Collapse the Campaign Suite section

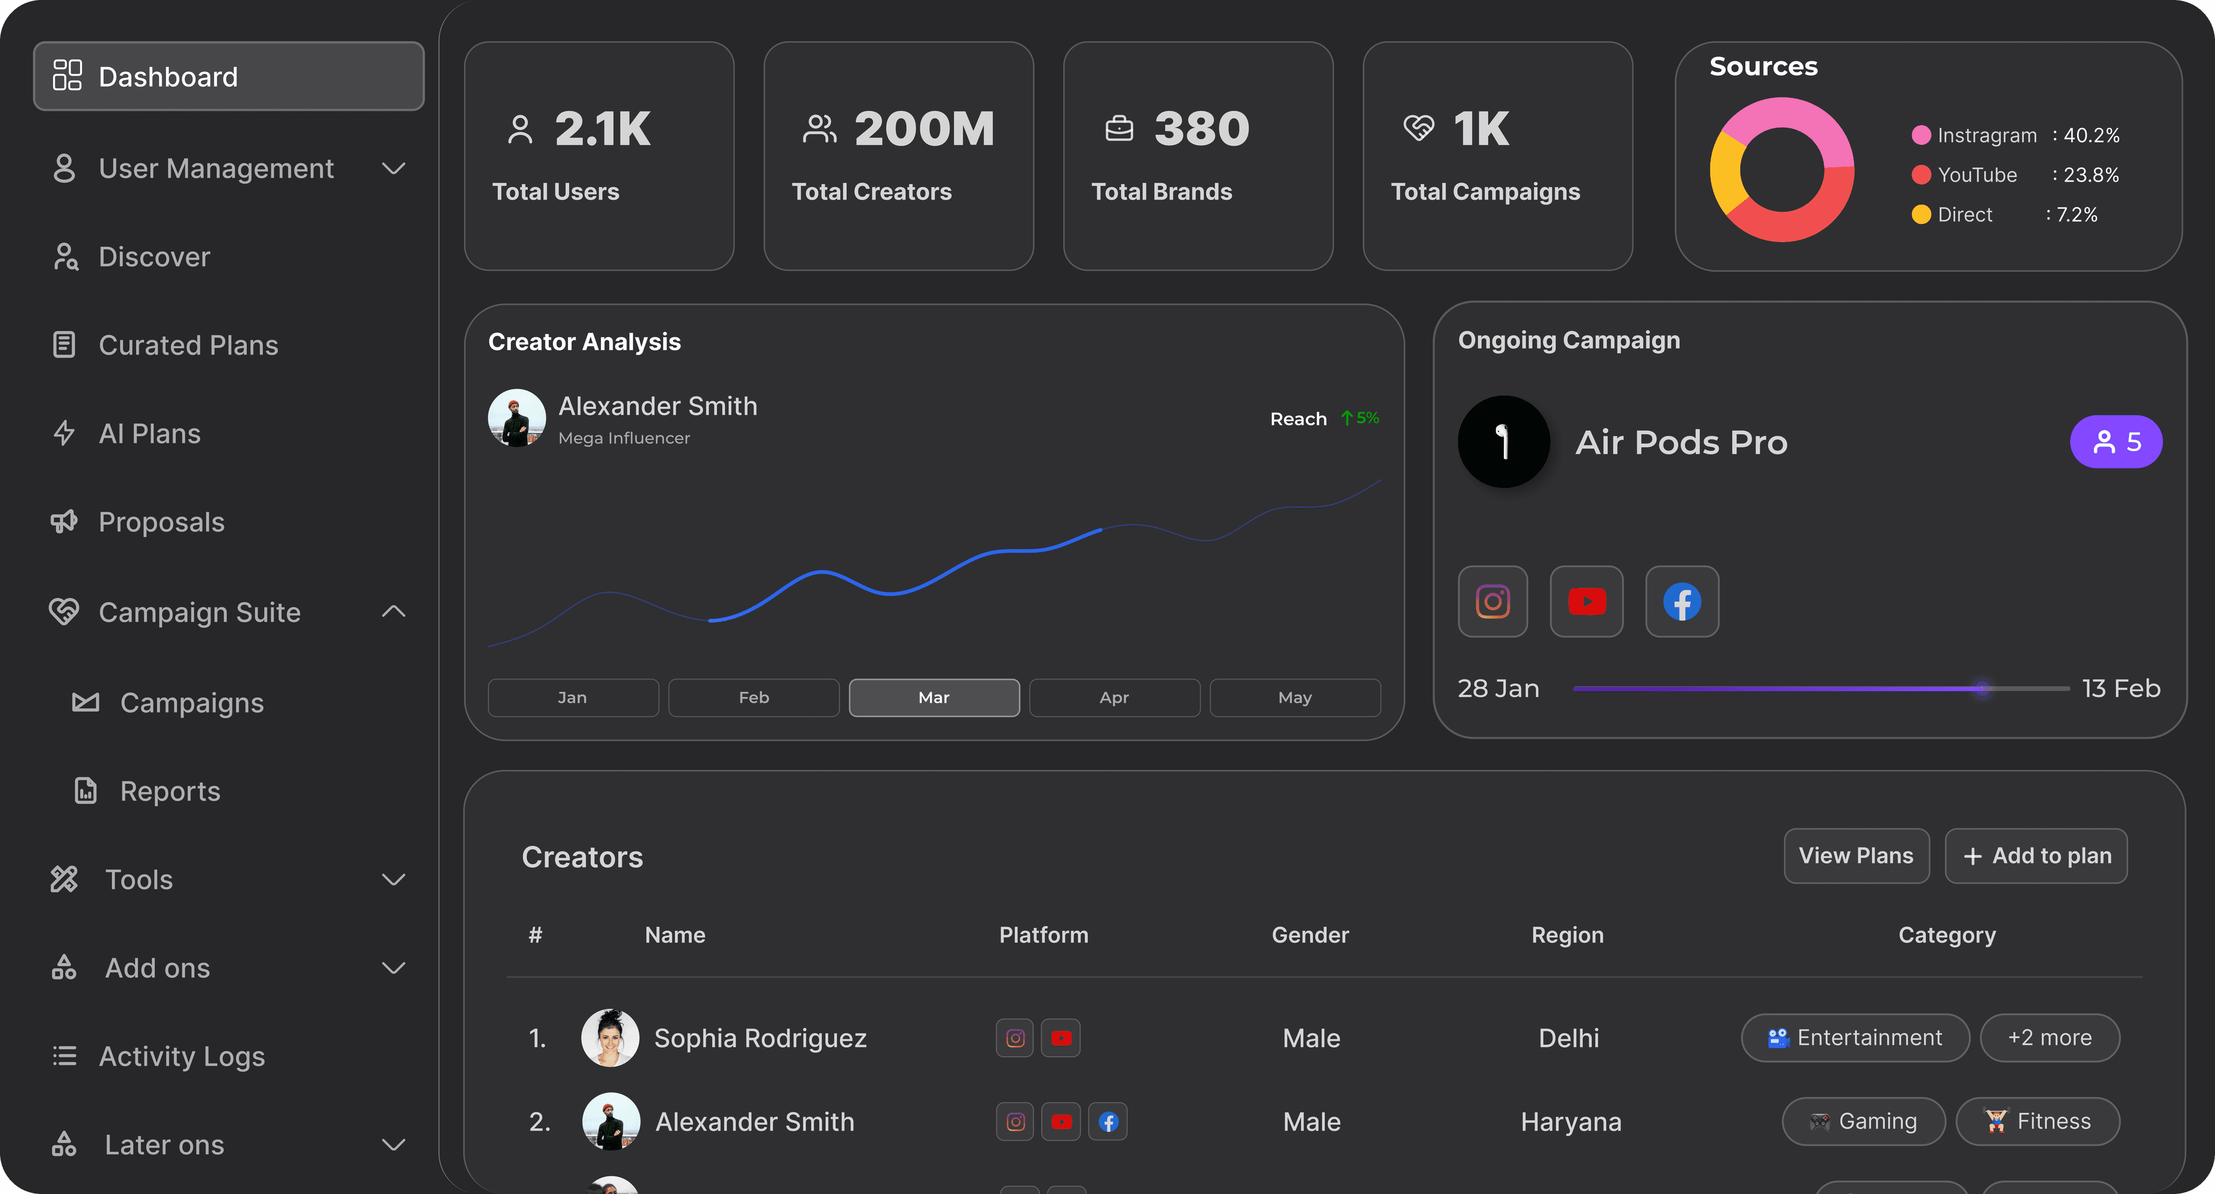393,612
